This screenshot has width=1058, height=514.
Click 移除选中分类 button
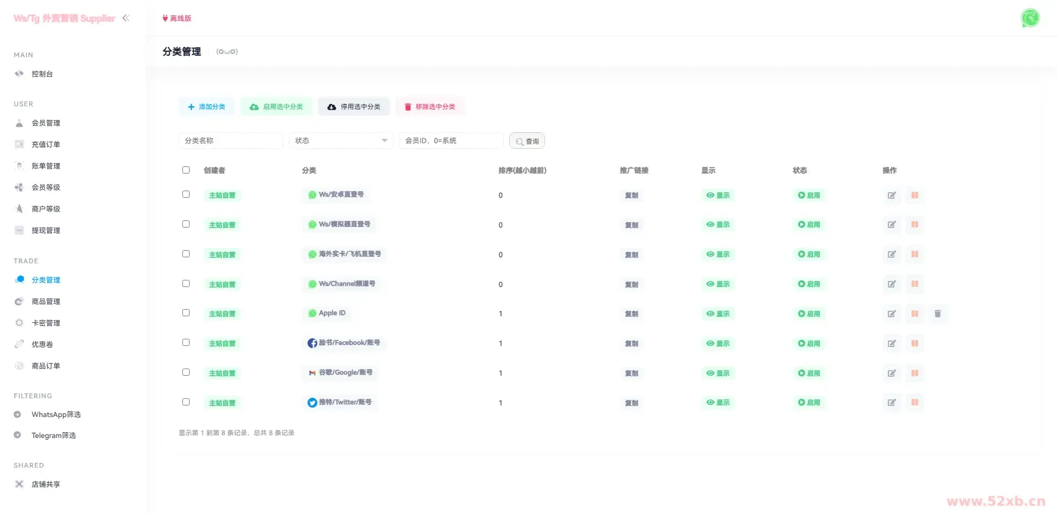pyautogui.click(x=430, y=107)
